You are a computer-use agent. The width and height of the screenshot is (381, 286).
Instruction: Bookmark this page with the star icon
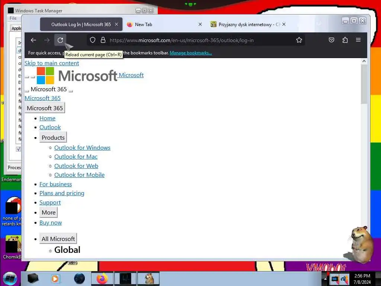point(299,40)
